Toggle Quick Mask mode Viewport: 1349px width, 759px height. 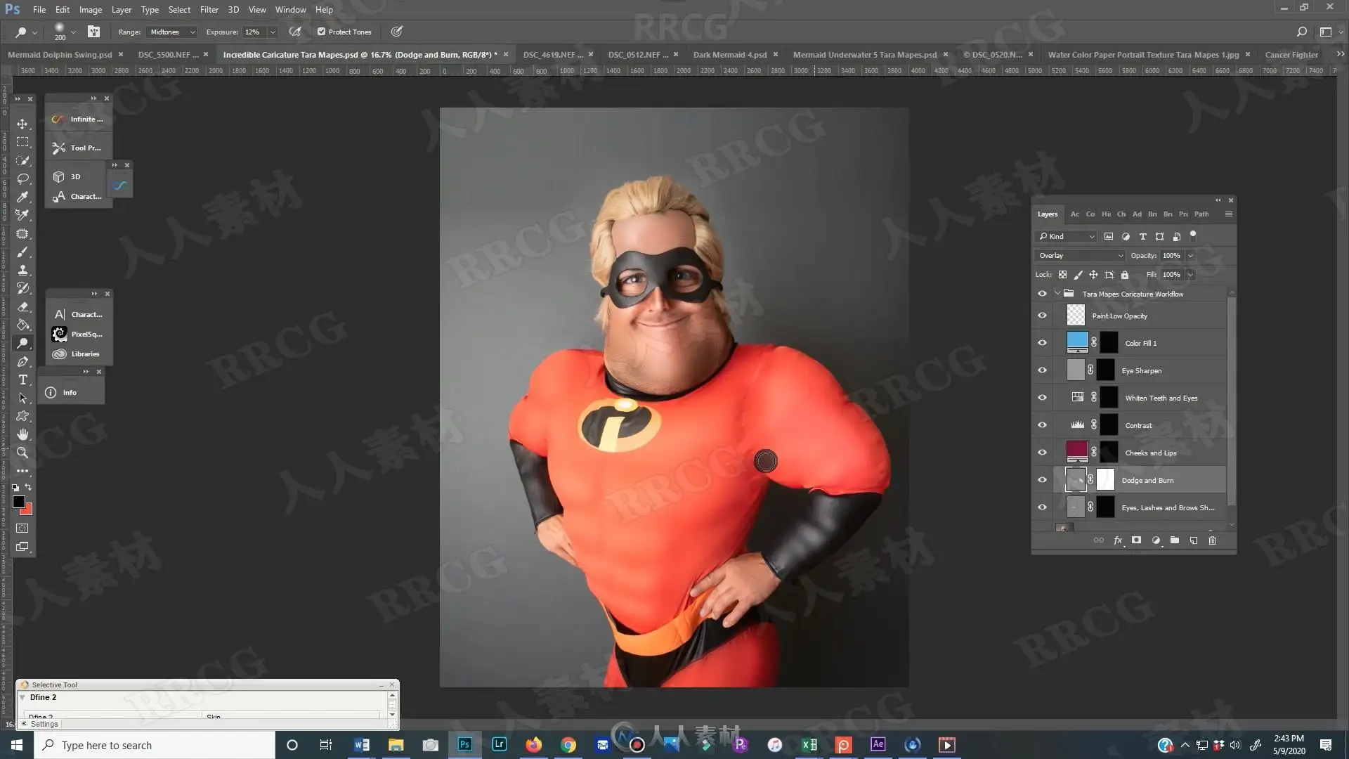22,528
